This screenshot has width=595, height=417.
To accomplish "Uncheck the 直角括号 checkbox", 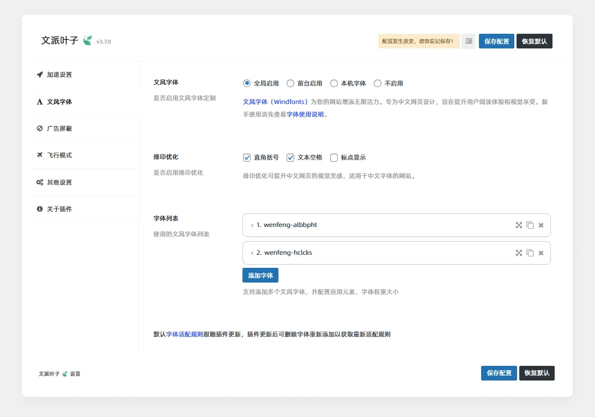I will pyautogui.click(x=247, y=158).
